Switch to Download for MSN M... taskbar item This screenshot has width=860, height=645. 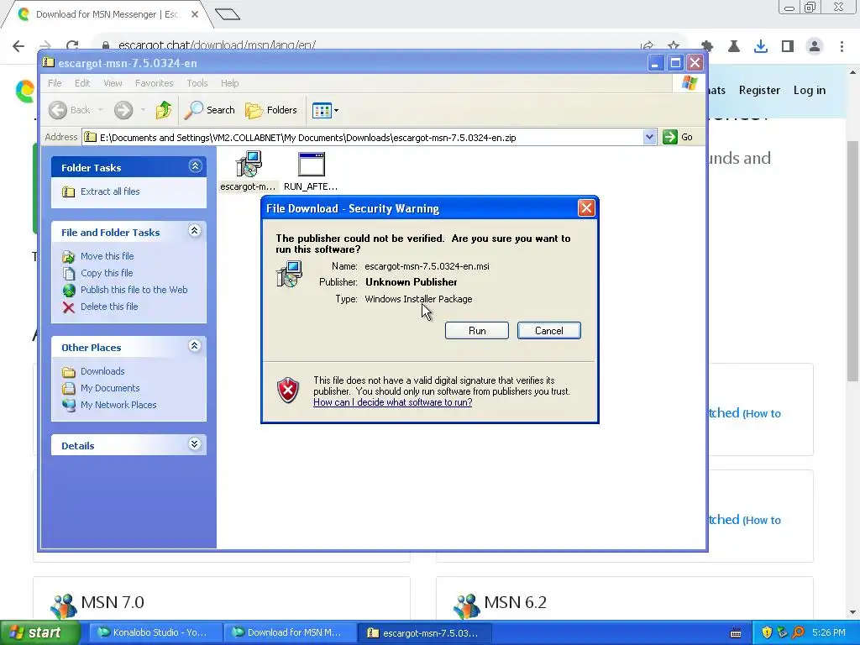(x=289, y=633)
